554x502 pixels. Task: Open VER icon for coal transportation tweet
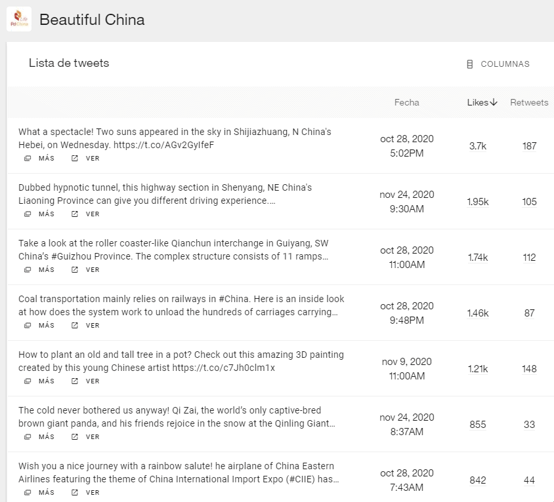[x=75, y=326]
